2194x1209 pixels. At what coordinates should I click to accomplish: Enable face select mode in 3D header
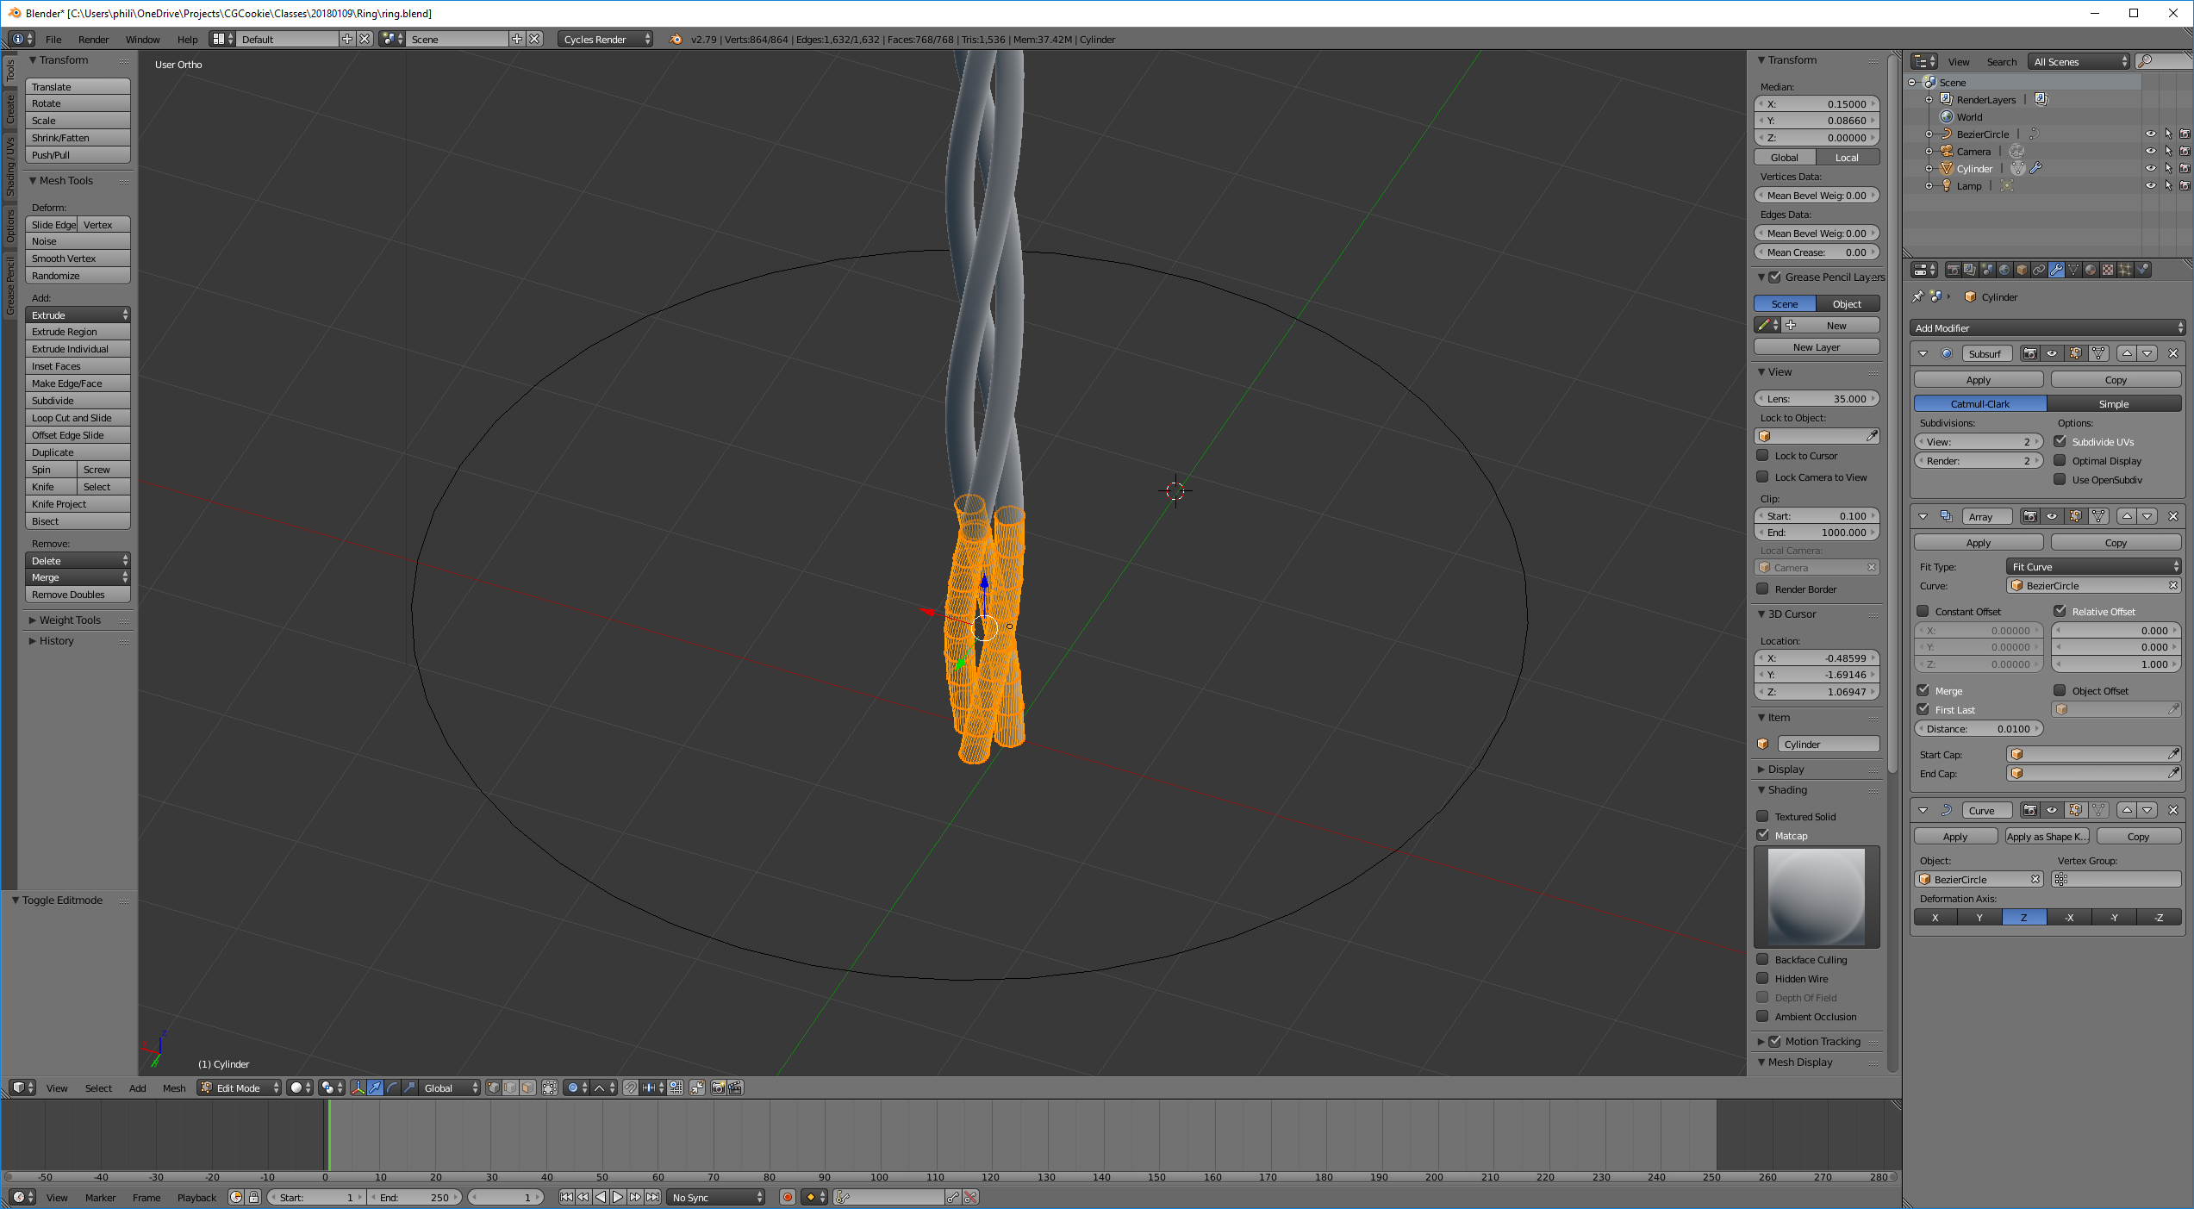(x=527, y=1087)
